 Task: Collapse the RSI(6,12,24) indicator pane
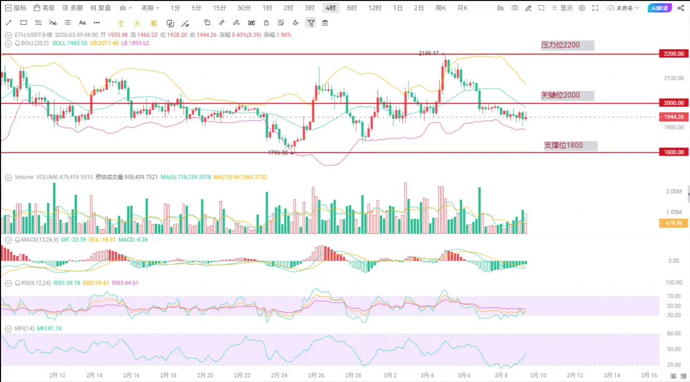(x=8, y=283)
